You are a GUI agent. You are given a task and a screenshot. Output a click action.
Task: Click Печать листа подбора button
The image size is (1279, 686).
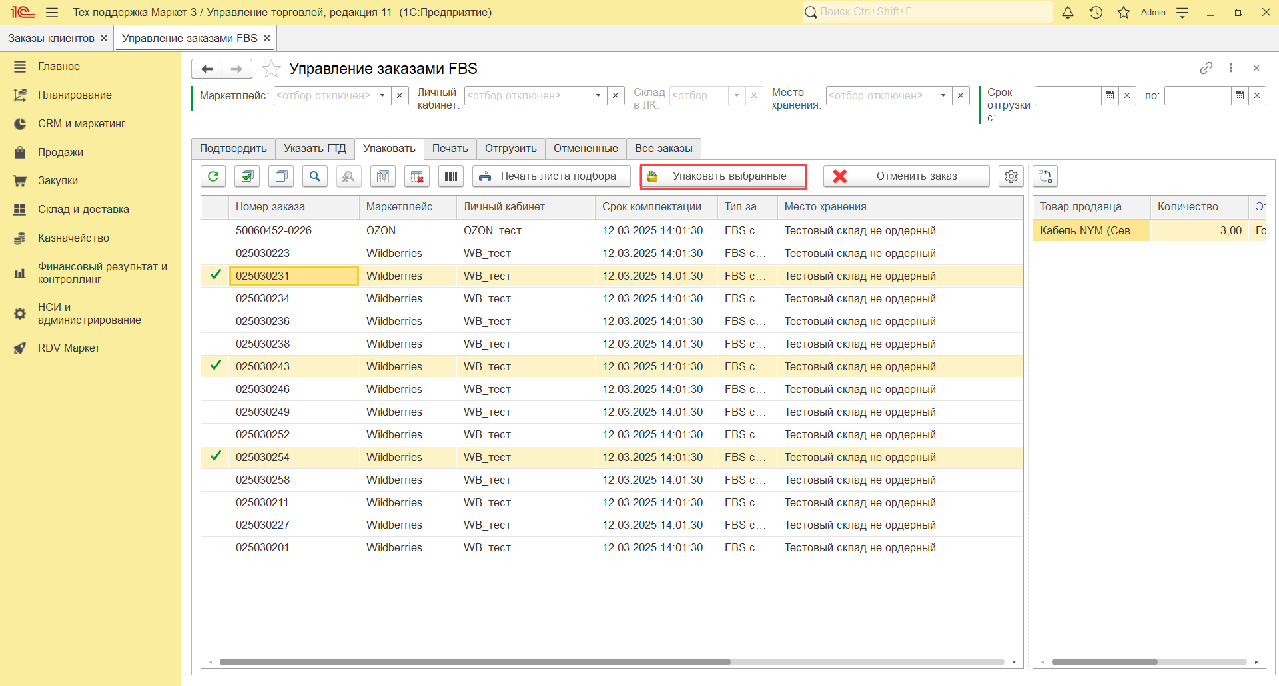tap(552, 176)
